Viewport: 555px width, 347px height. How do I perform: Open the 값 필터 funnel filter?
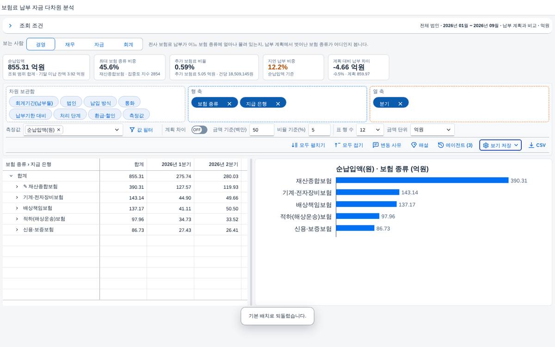[x=141, y=130]
